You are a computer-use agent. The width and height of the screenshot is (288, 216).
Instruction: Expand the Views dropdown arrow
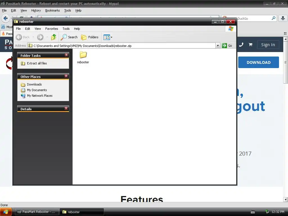[x=111, y=37]
